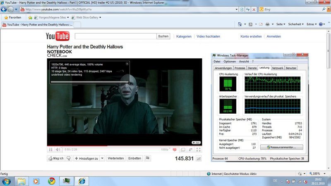
Task: Open the Sicherheit menu
Action: click(296, 24)
